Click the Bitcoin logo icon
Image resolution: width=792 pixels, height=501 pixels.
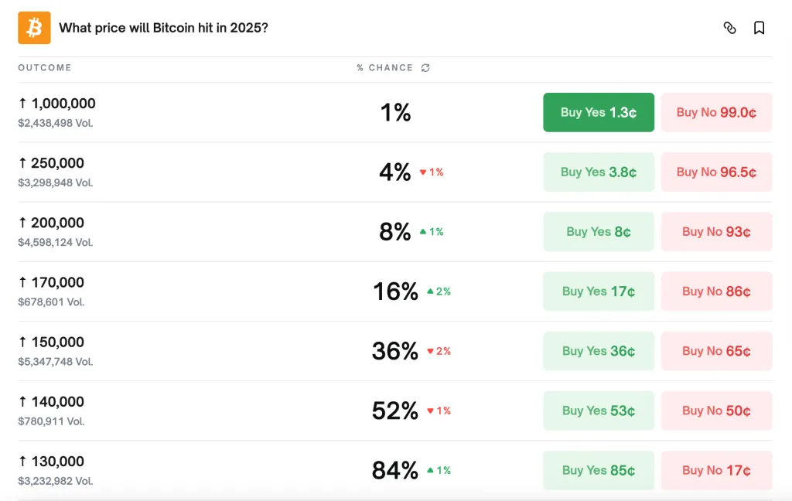34,28
